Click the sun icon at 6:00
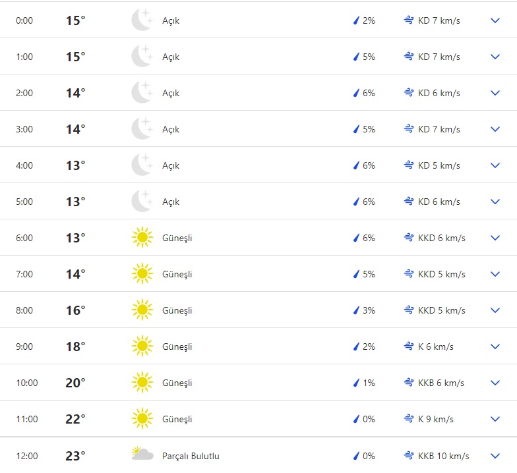The height and width of the screenshot is (473, 517). (142, 238)
